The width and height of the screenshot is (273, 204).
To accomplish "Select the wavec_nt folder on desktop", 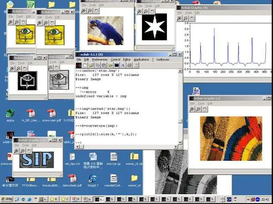I will click(134, 180).
